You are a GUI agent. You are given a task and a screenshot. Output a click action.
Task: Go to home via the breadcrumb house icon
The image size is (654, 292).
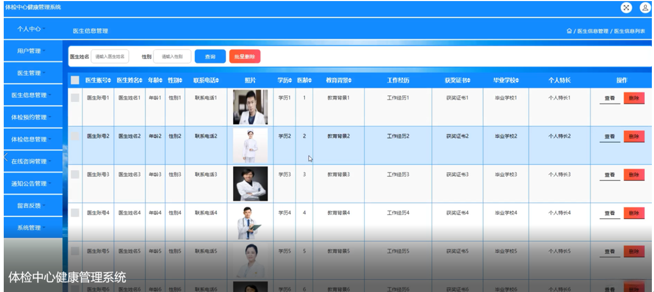[x=569, y=31]
